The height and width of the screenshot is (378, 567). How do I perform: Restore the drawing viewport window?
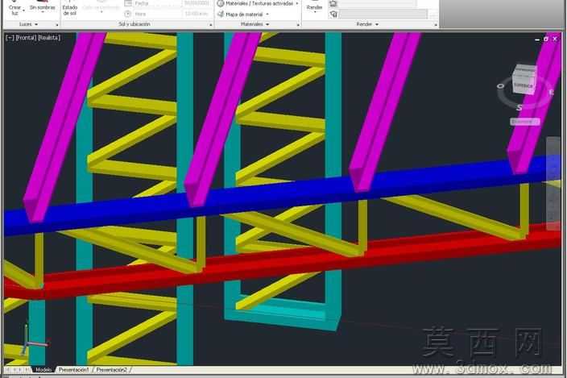pos(546,39)
